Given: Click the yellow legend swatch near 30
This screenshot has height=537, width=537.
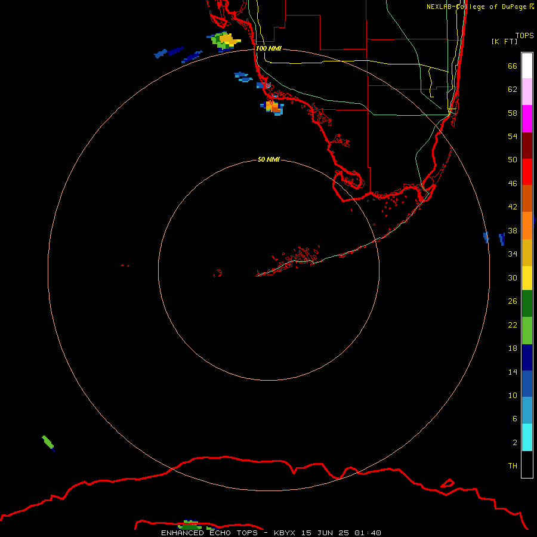Looking at the screenshot, I should [527, 278].
